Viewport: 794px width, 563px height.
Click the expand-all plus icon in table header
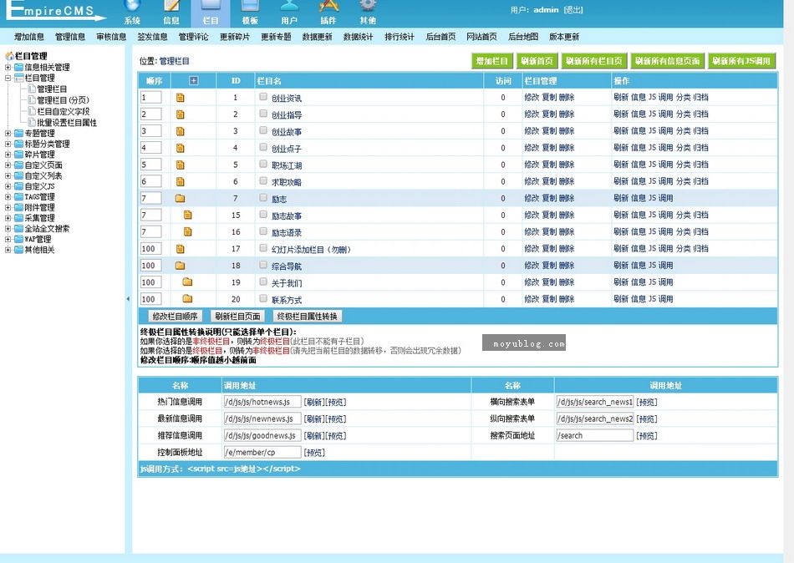coord(193,80)
